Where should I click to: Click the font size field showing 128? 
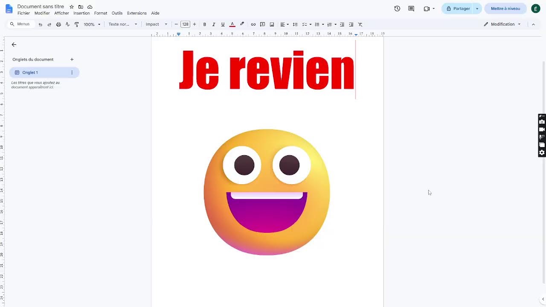[185, 24]
